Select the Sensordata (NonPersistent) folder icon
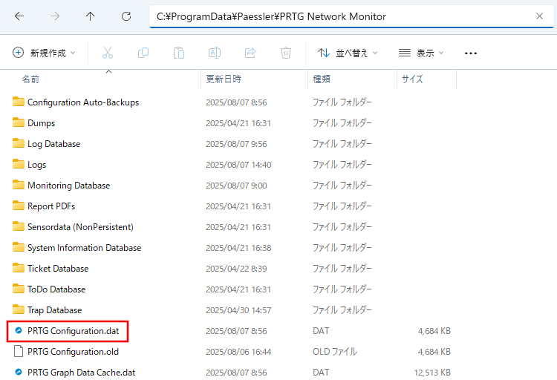Image resolution: width=557 pixels, height=380 pixels. (19, 226)
